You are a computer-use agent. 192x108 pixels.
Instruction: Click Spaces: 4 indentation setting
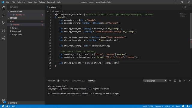[x=159, y=106]
